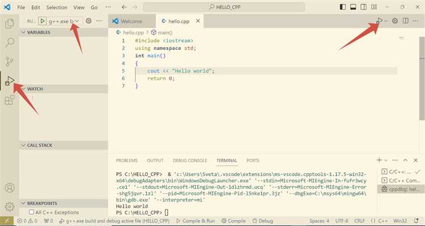This screenshot has height=226, width=425.
Task: Switch to the PROBLEMS panel tab
Action: point(126,160)
